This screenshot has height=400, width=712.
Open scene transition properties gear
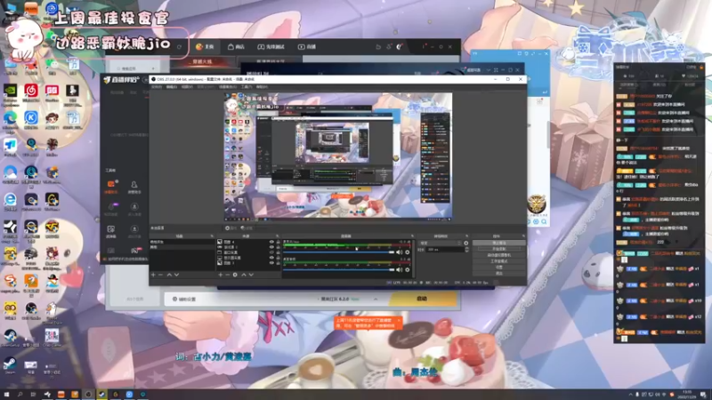[x=466, y=243]
